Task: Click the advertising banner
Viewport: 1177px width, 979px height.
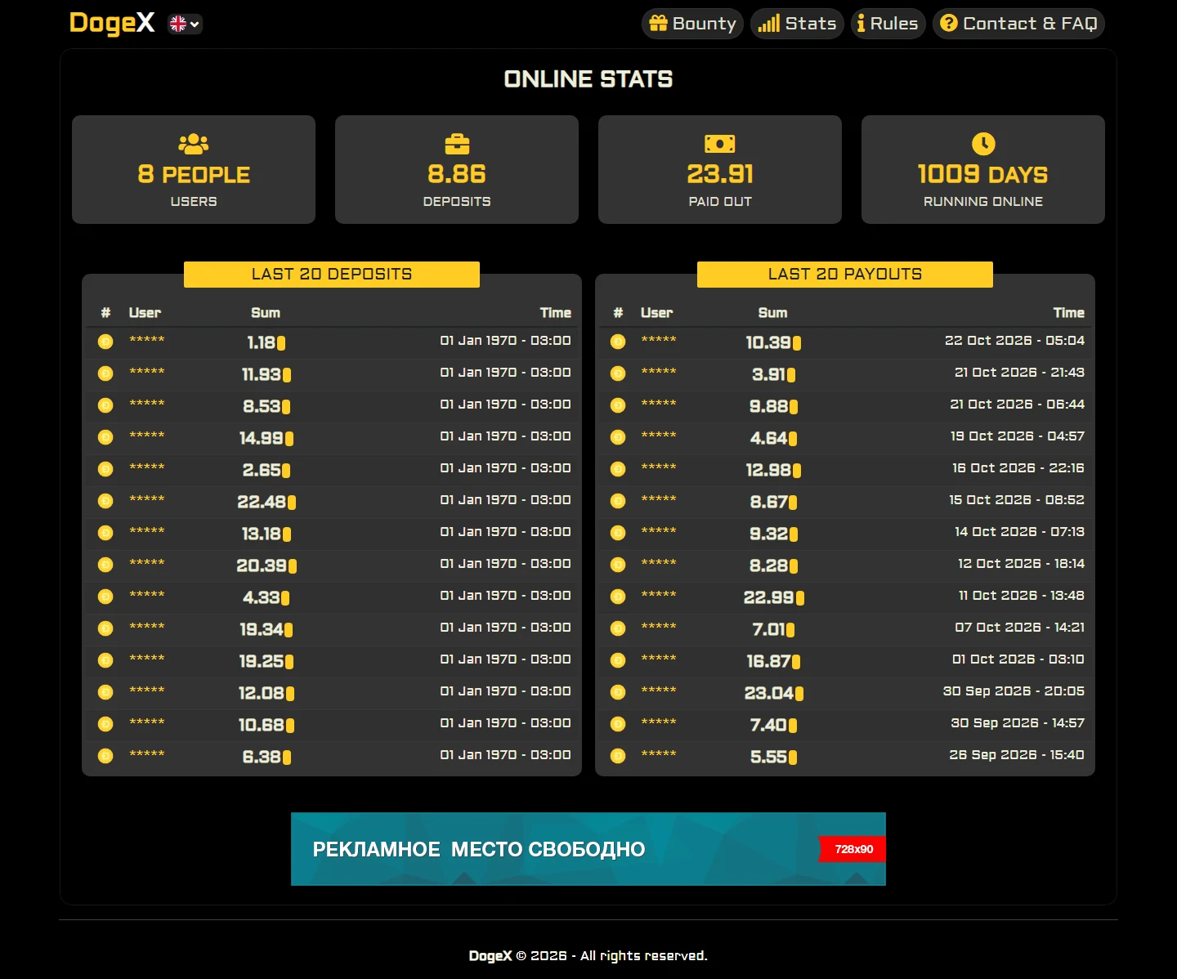Action: (x=588, y=849)
